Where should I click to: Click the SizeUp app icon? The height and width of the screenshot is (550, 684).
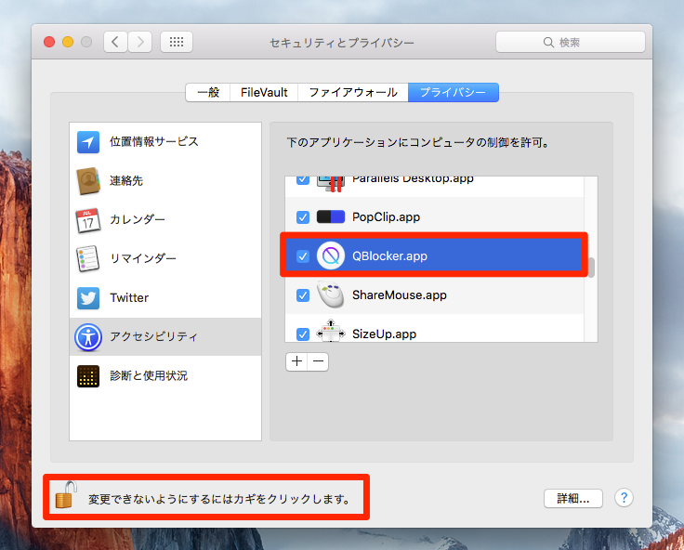331,331
